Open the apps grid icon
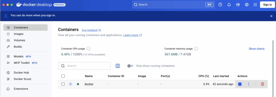This screenshot has width=276, height=97. tap(255, 5)
